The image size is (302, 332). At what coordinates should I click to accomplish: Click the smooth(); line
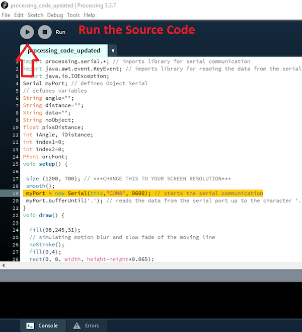(40, 186)
